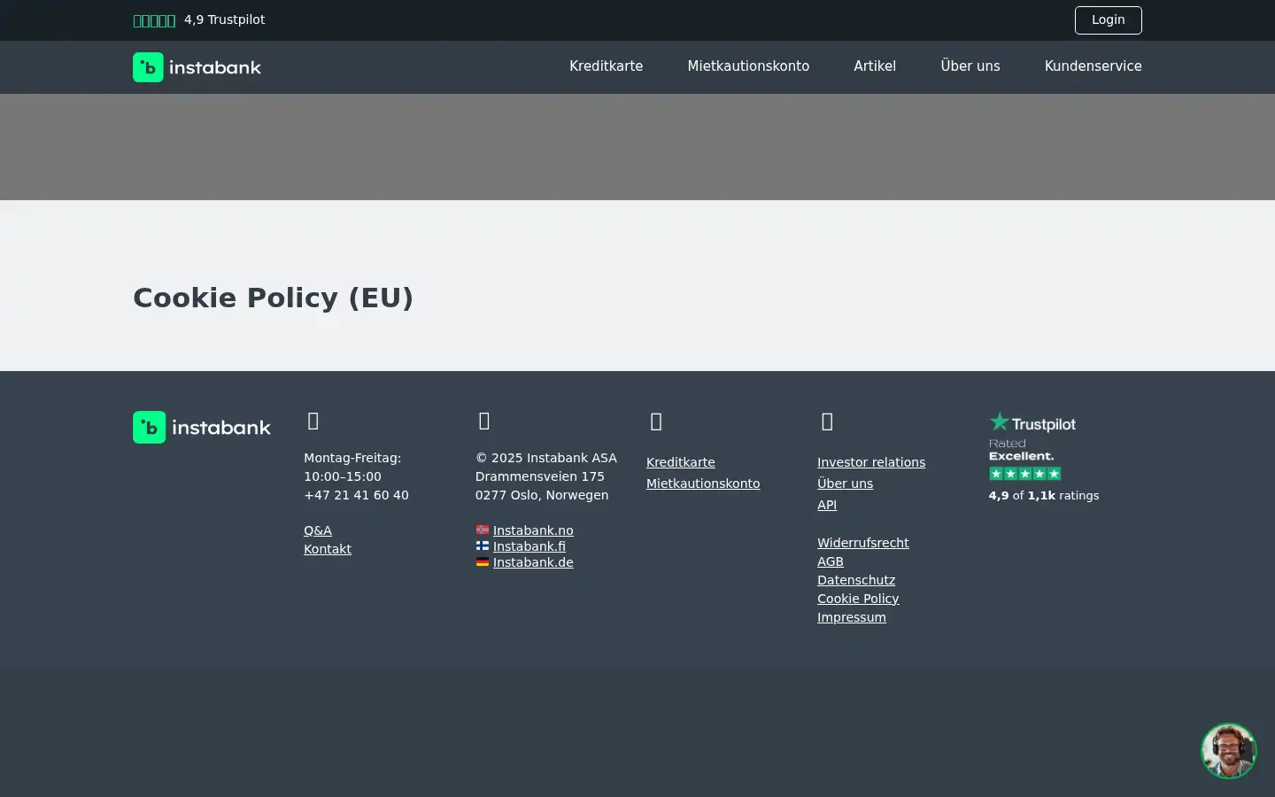Click the phone number +47 21 41 60 40
Image resolution: width=1275 pixels, height=797 pixels.
[x=356, y=495]
